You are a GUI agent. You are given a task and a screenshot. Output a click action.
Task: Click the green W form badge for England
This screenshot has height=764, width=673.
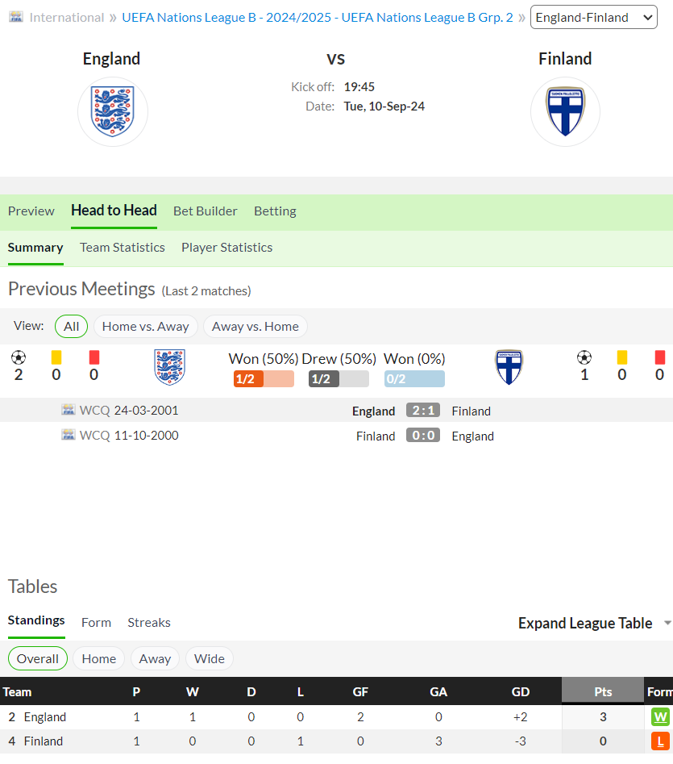660,716
